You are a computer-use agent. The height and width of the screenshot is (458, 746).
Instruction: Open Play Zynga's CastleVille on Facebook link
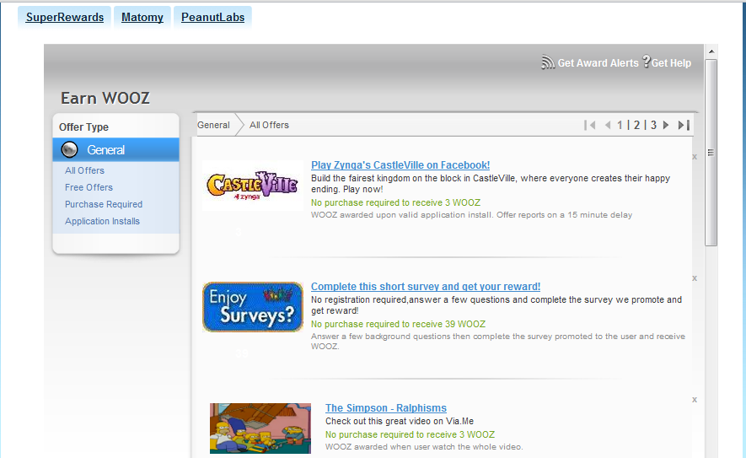tap(400, 165)
